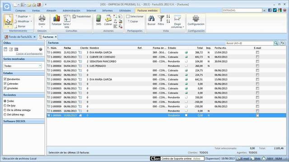The image size is (289, 162).
Task: Switch to Fondo de FactuSOL tab
Action: point(20,37)
